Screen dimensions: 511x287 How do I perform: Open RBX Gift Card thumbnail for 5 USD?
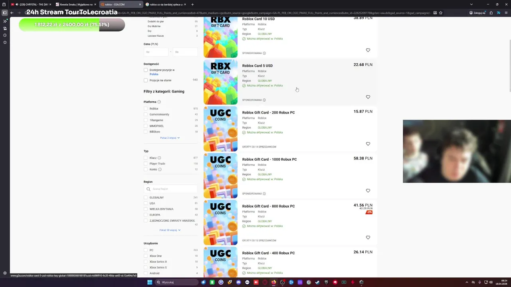coord(220,82)
